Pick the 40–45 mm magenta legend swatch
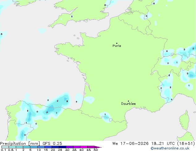The height and width of the screenshot is (151, 196). coord(84,147)
